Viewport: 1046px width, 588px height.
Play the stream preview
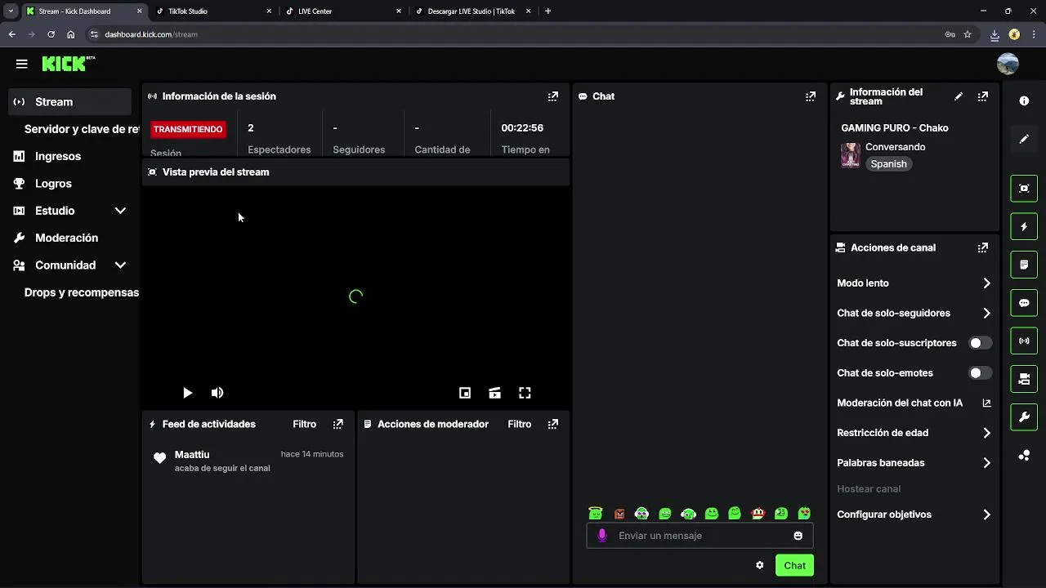[x=187, y=393]
